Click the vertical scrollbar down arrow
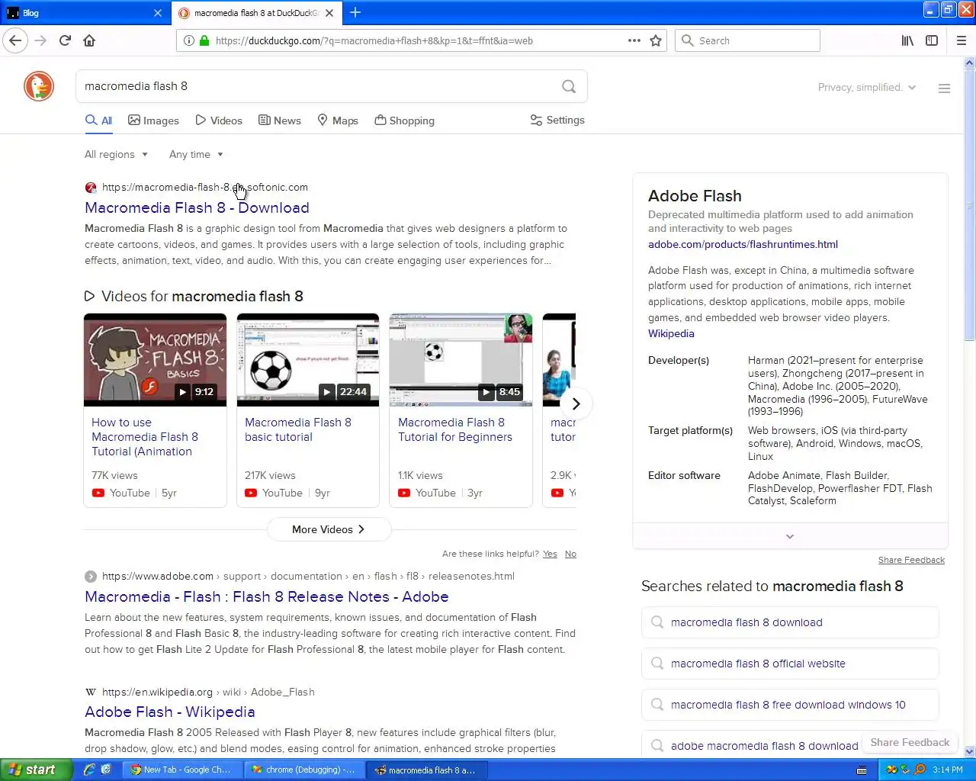Image resolution: width=976 pixels, height=781 pixels. point(970,751)
